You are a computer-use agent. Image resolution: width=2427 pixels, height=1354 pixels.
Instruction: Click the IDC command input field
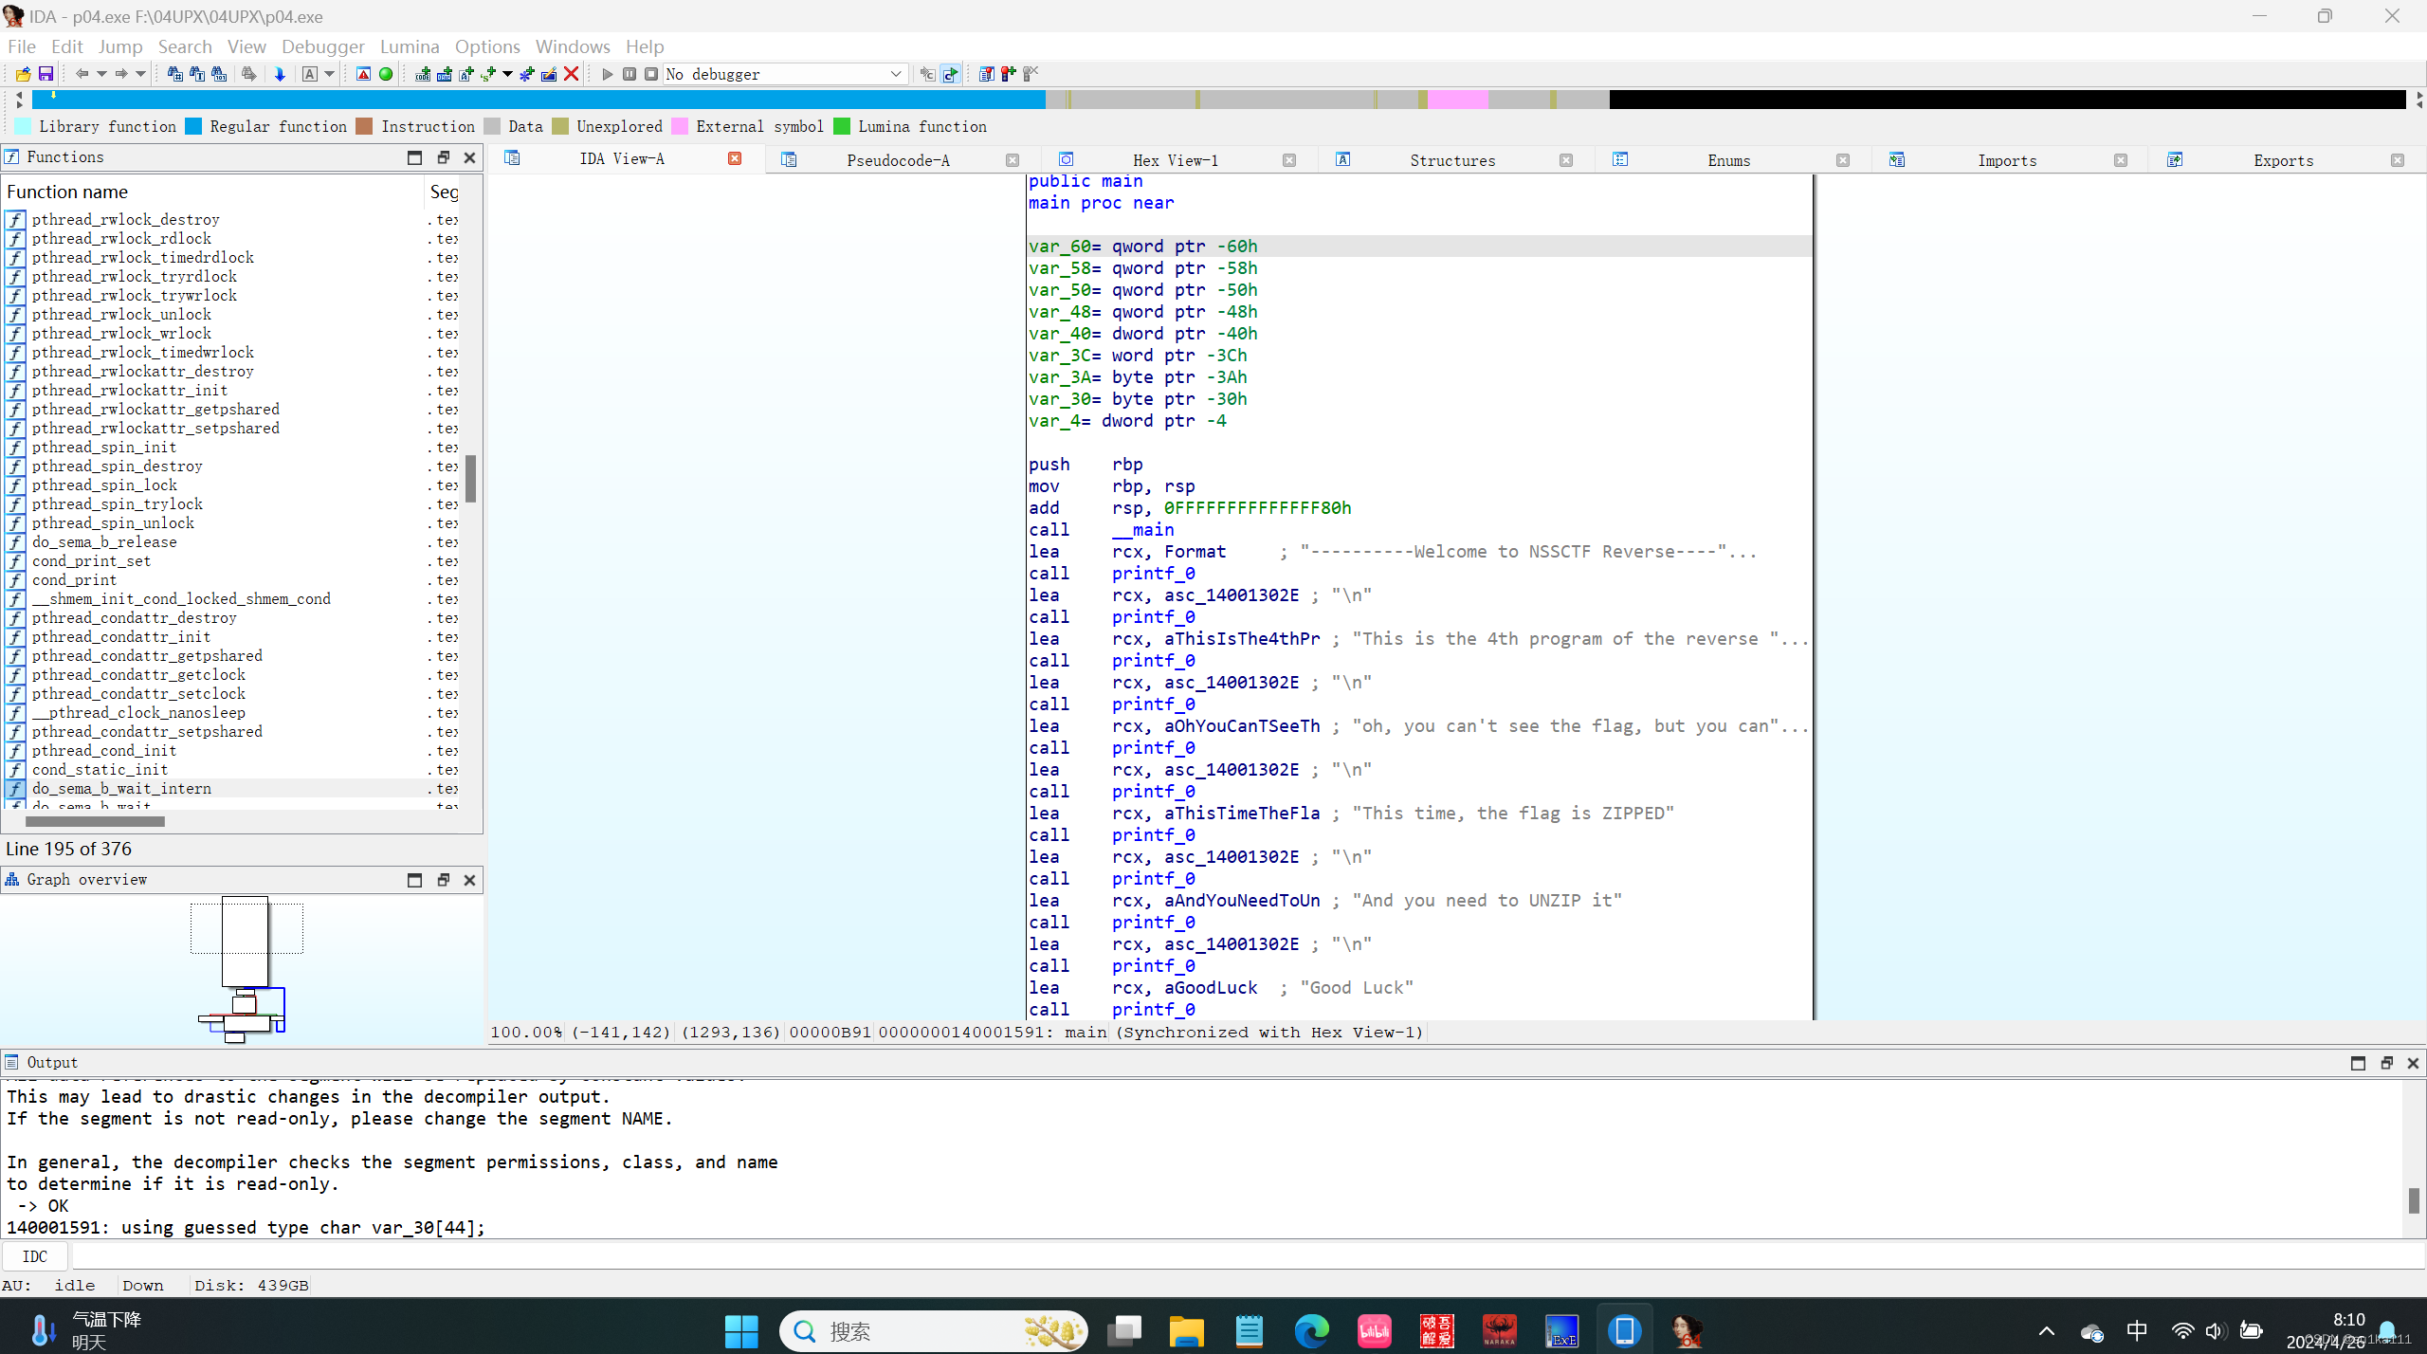(1249, 1256)
